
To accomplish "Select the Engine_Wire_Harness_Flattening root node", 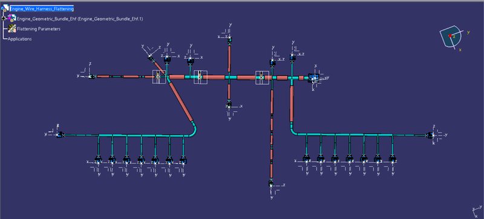I will [x=42, y=8].
